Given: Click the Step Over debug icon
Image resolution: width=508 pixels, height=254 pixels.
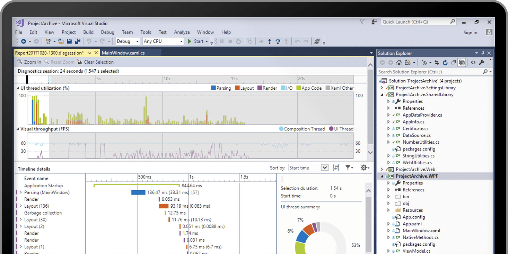Looking at the screenshot, I should coord(278,42).
